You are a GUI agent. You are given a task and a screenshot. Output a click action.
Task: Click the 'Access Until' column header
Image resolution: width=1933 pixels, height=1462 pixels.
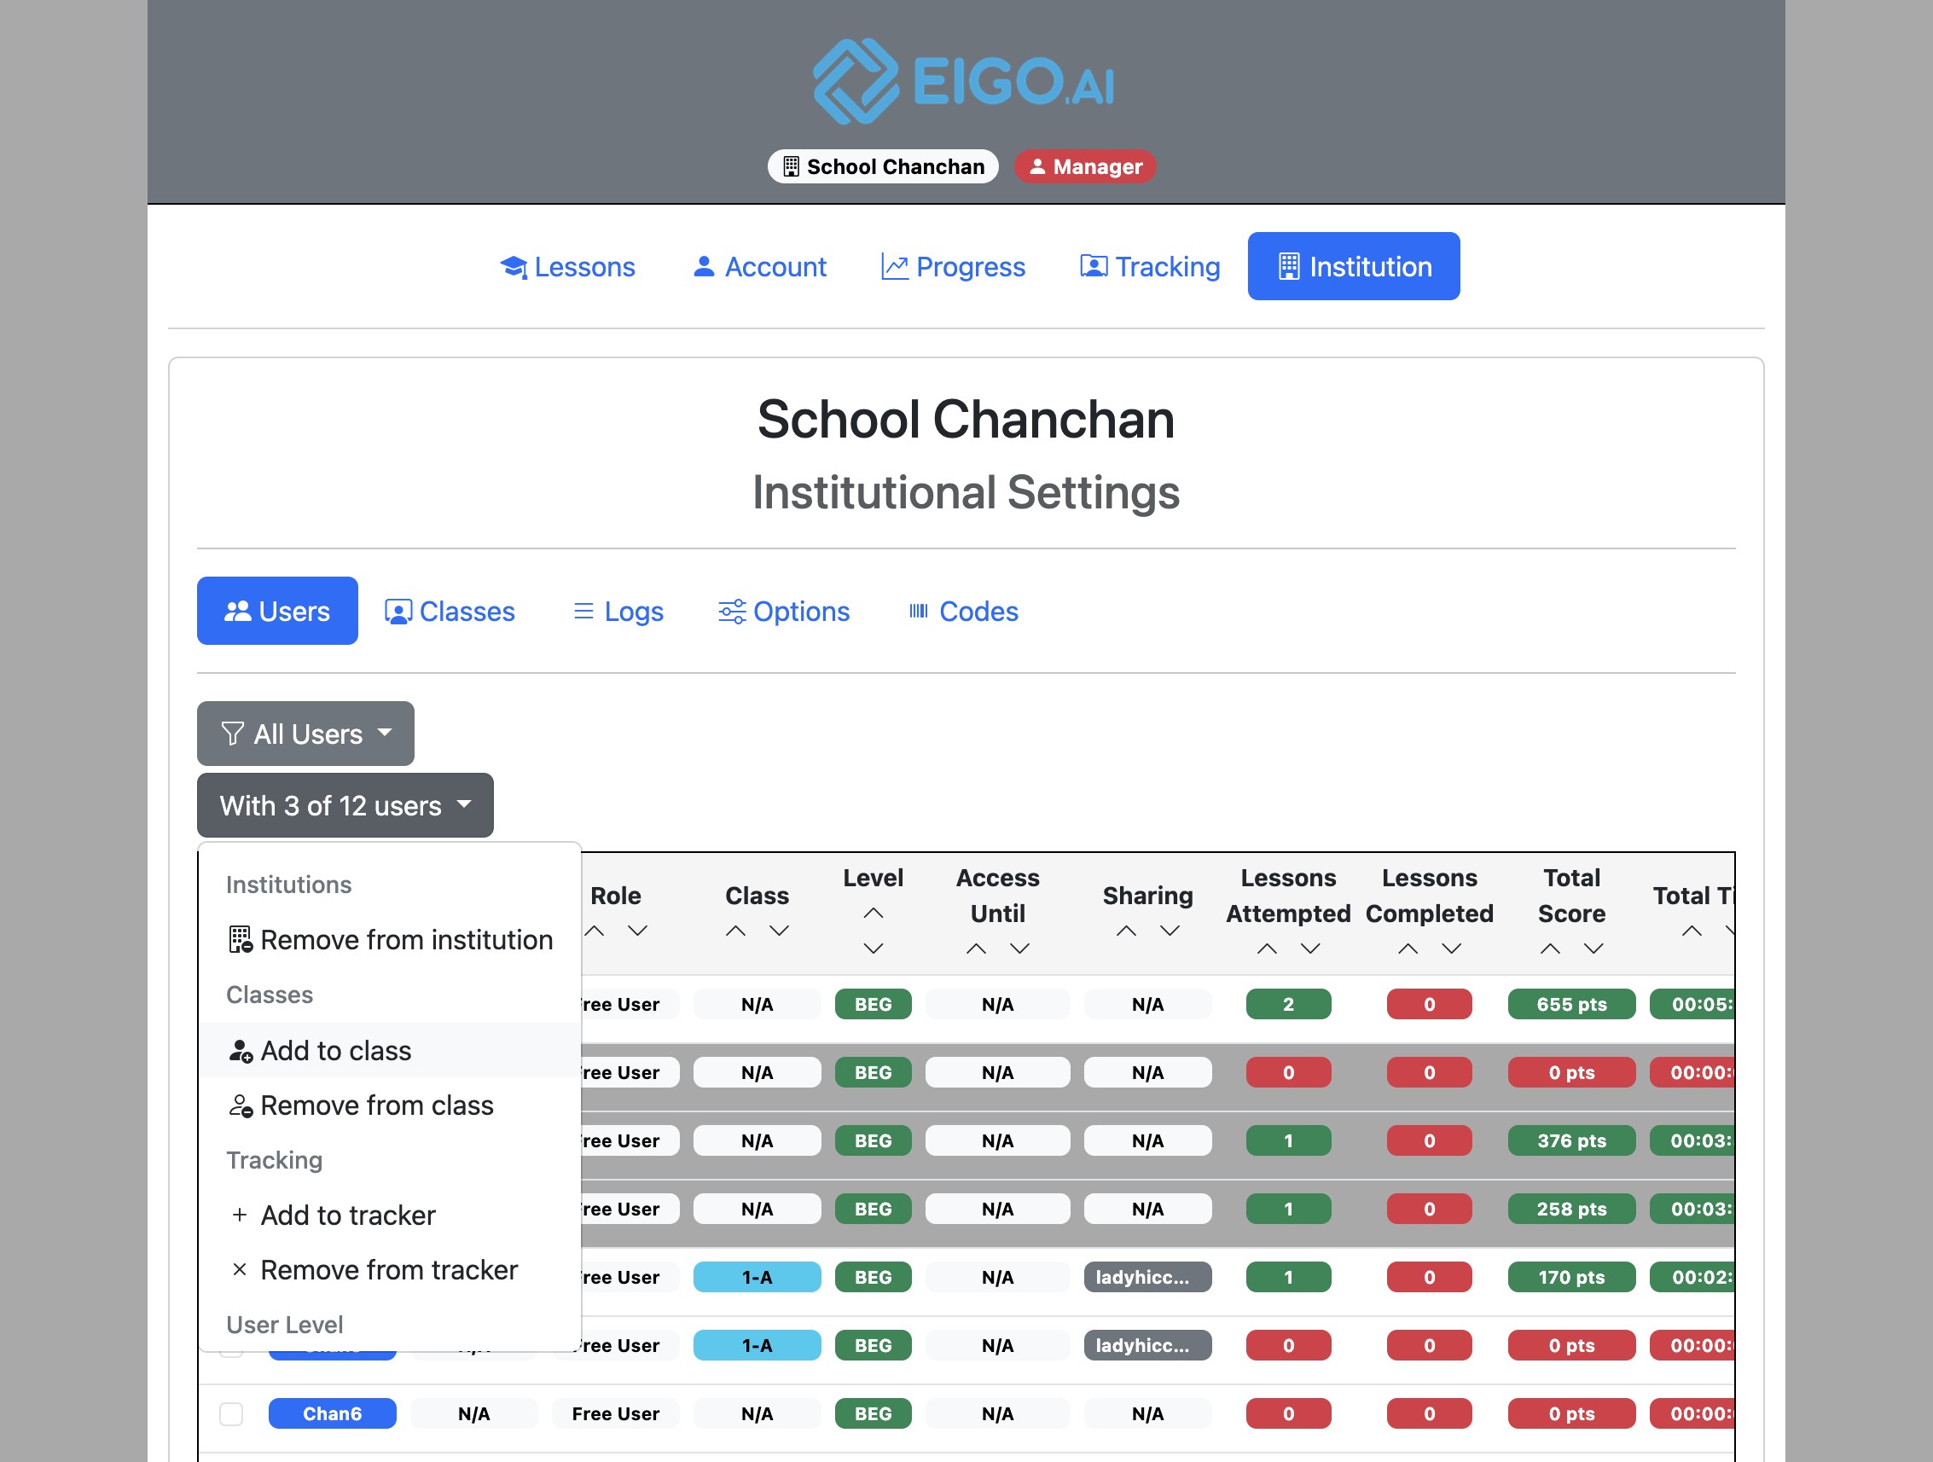point(998,895)
